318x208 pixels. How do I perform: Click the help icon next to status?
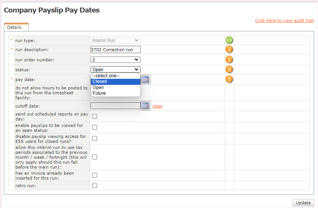[x=229, y=69]
